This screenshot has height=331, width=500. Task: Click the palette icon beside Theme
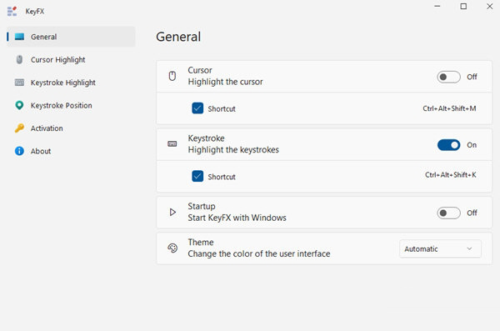(x=172, y=248)
